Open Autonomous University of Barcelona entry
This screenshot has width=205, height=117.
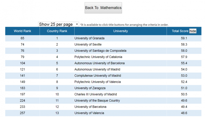[x=100, y=63]
